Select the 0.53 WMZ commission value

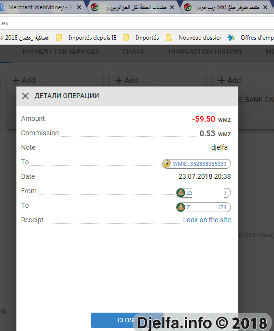pyautogui.click(x=215, y=134)
